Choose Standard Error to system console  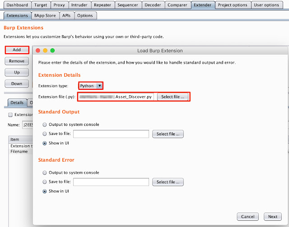coord(45,173)
